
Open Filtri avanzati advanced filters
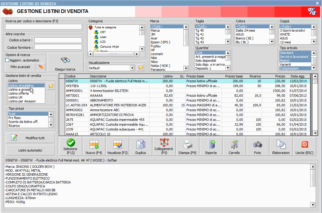point(20,67)
